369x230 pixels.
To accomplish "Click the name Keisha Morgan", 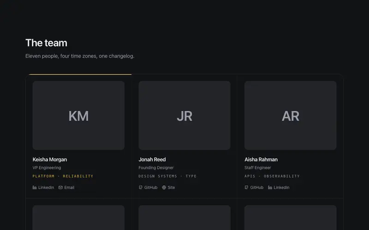I will (50, 160).
